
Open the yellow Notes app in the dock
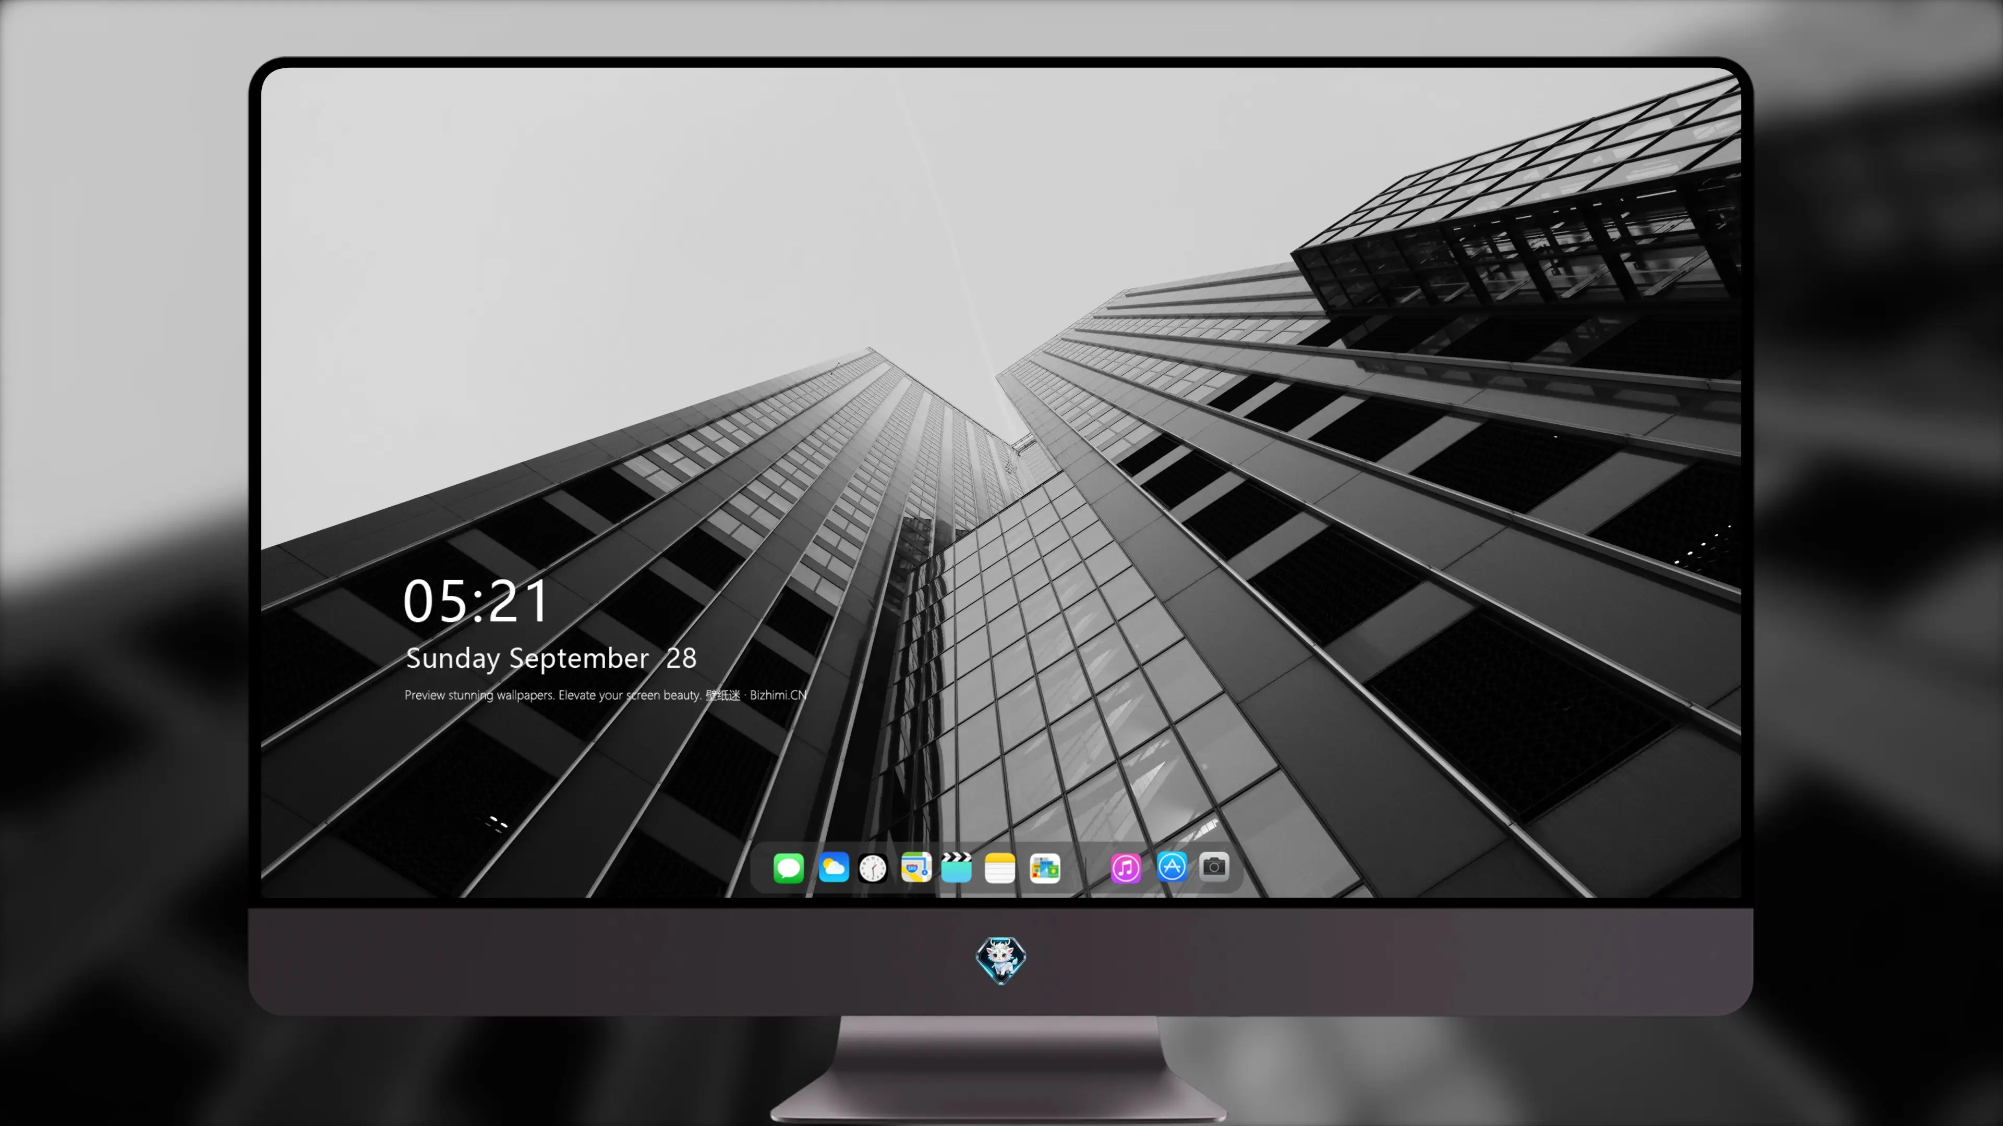[x=1000, y=867]
